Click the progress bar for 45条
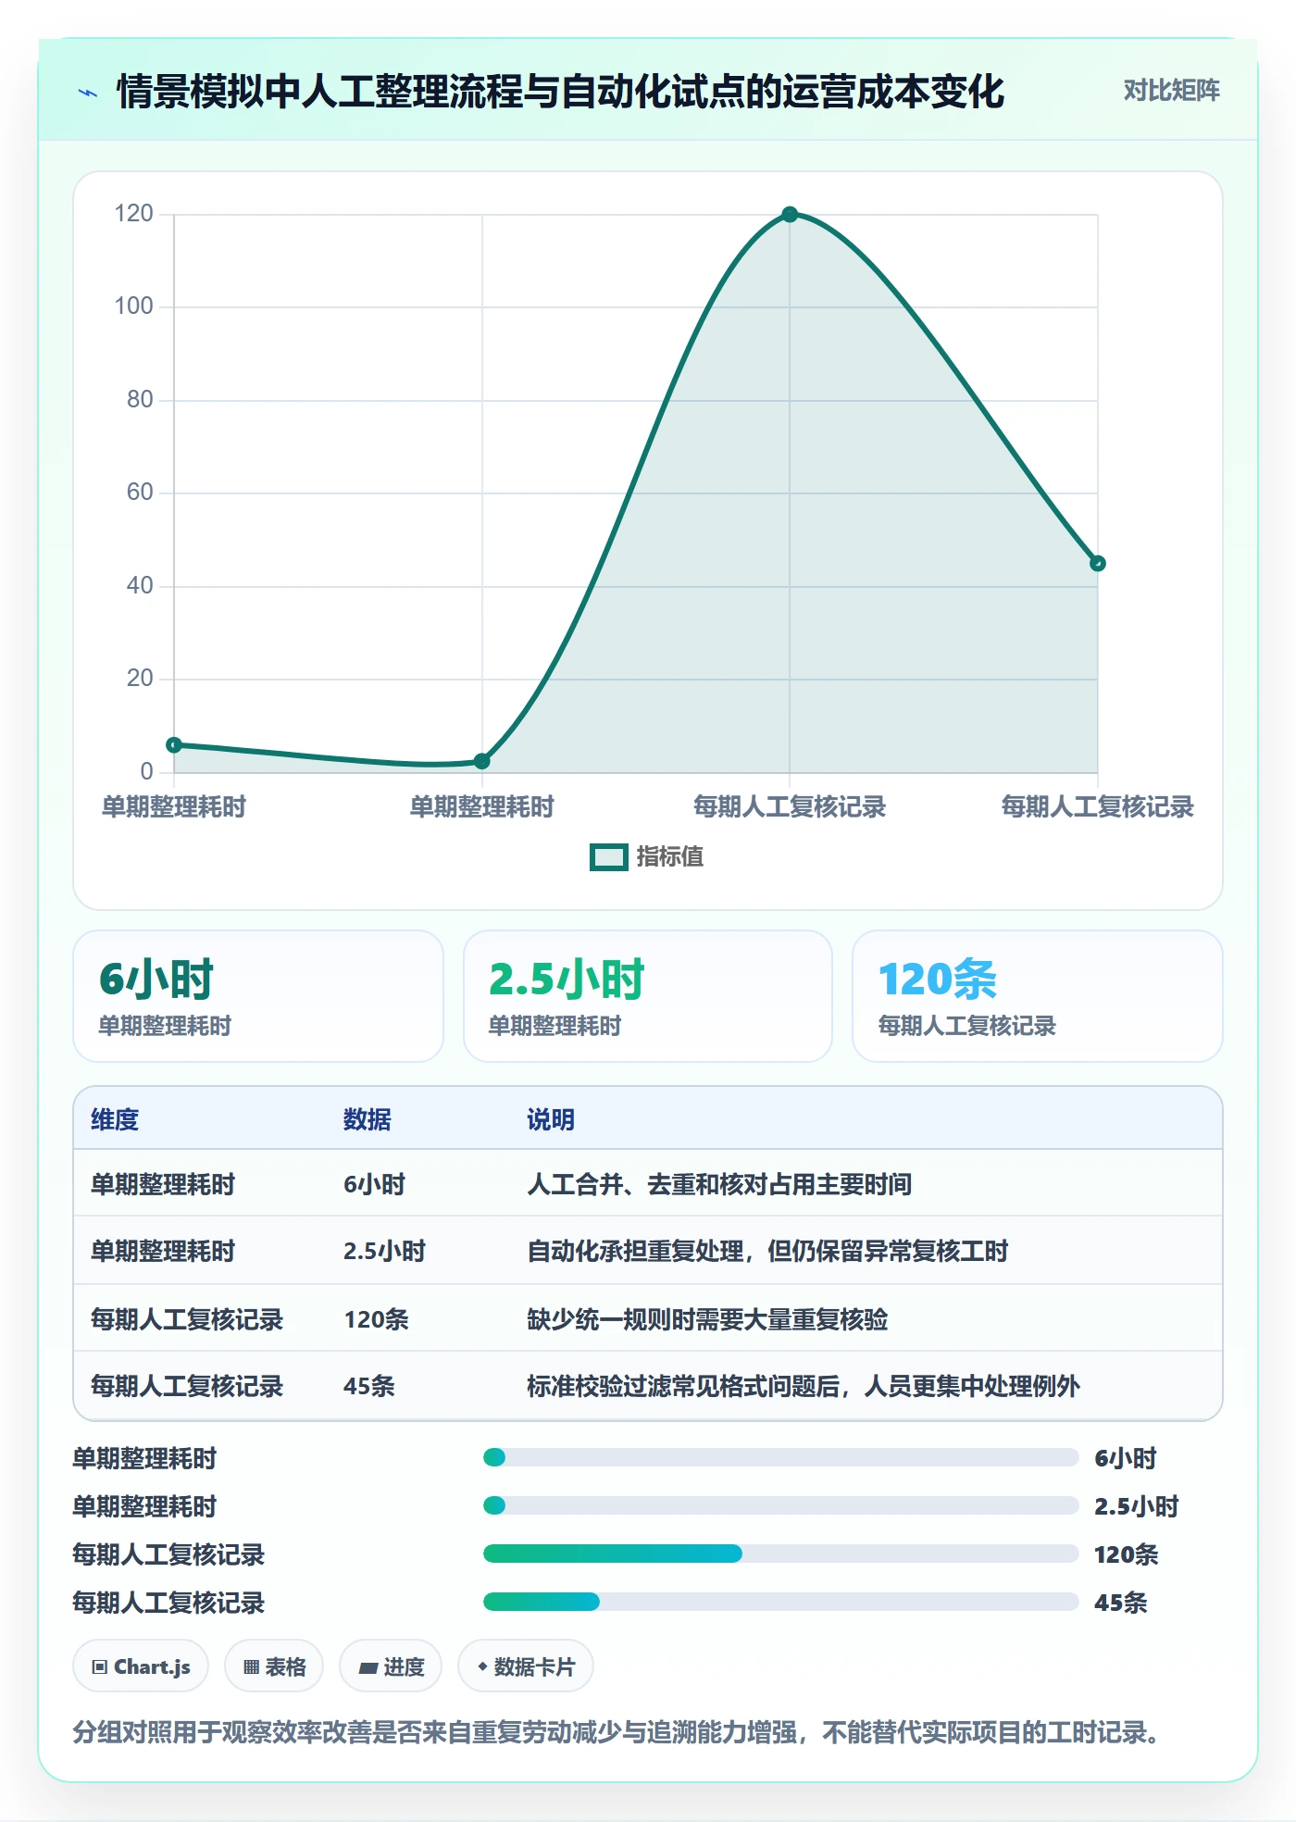 click(781, 1602)
